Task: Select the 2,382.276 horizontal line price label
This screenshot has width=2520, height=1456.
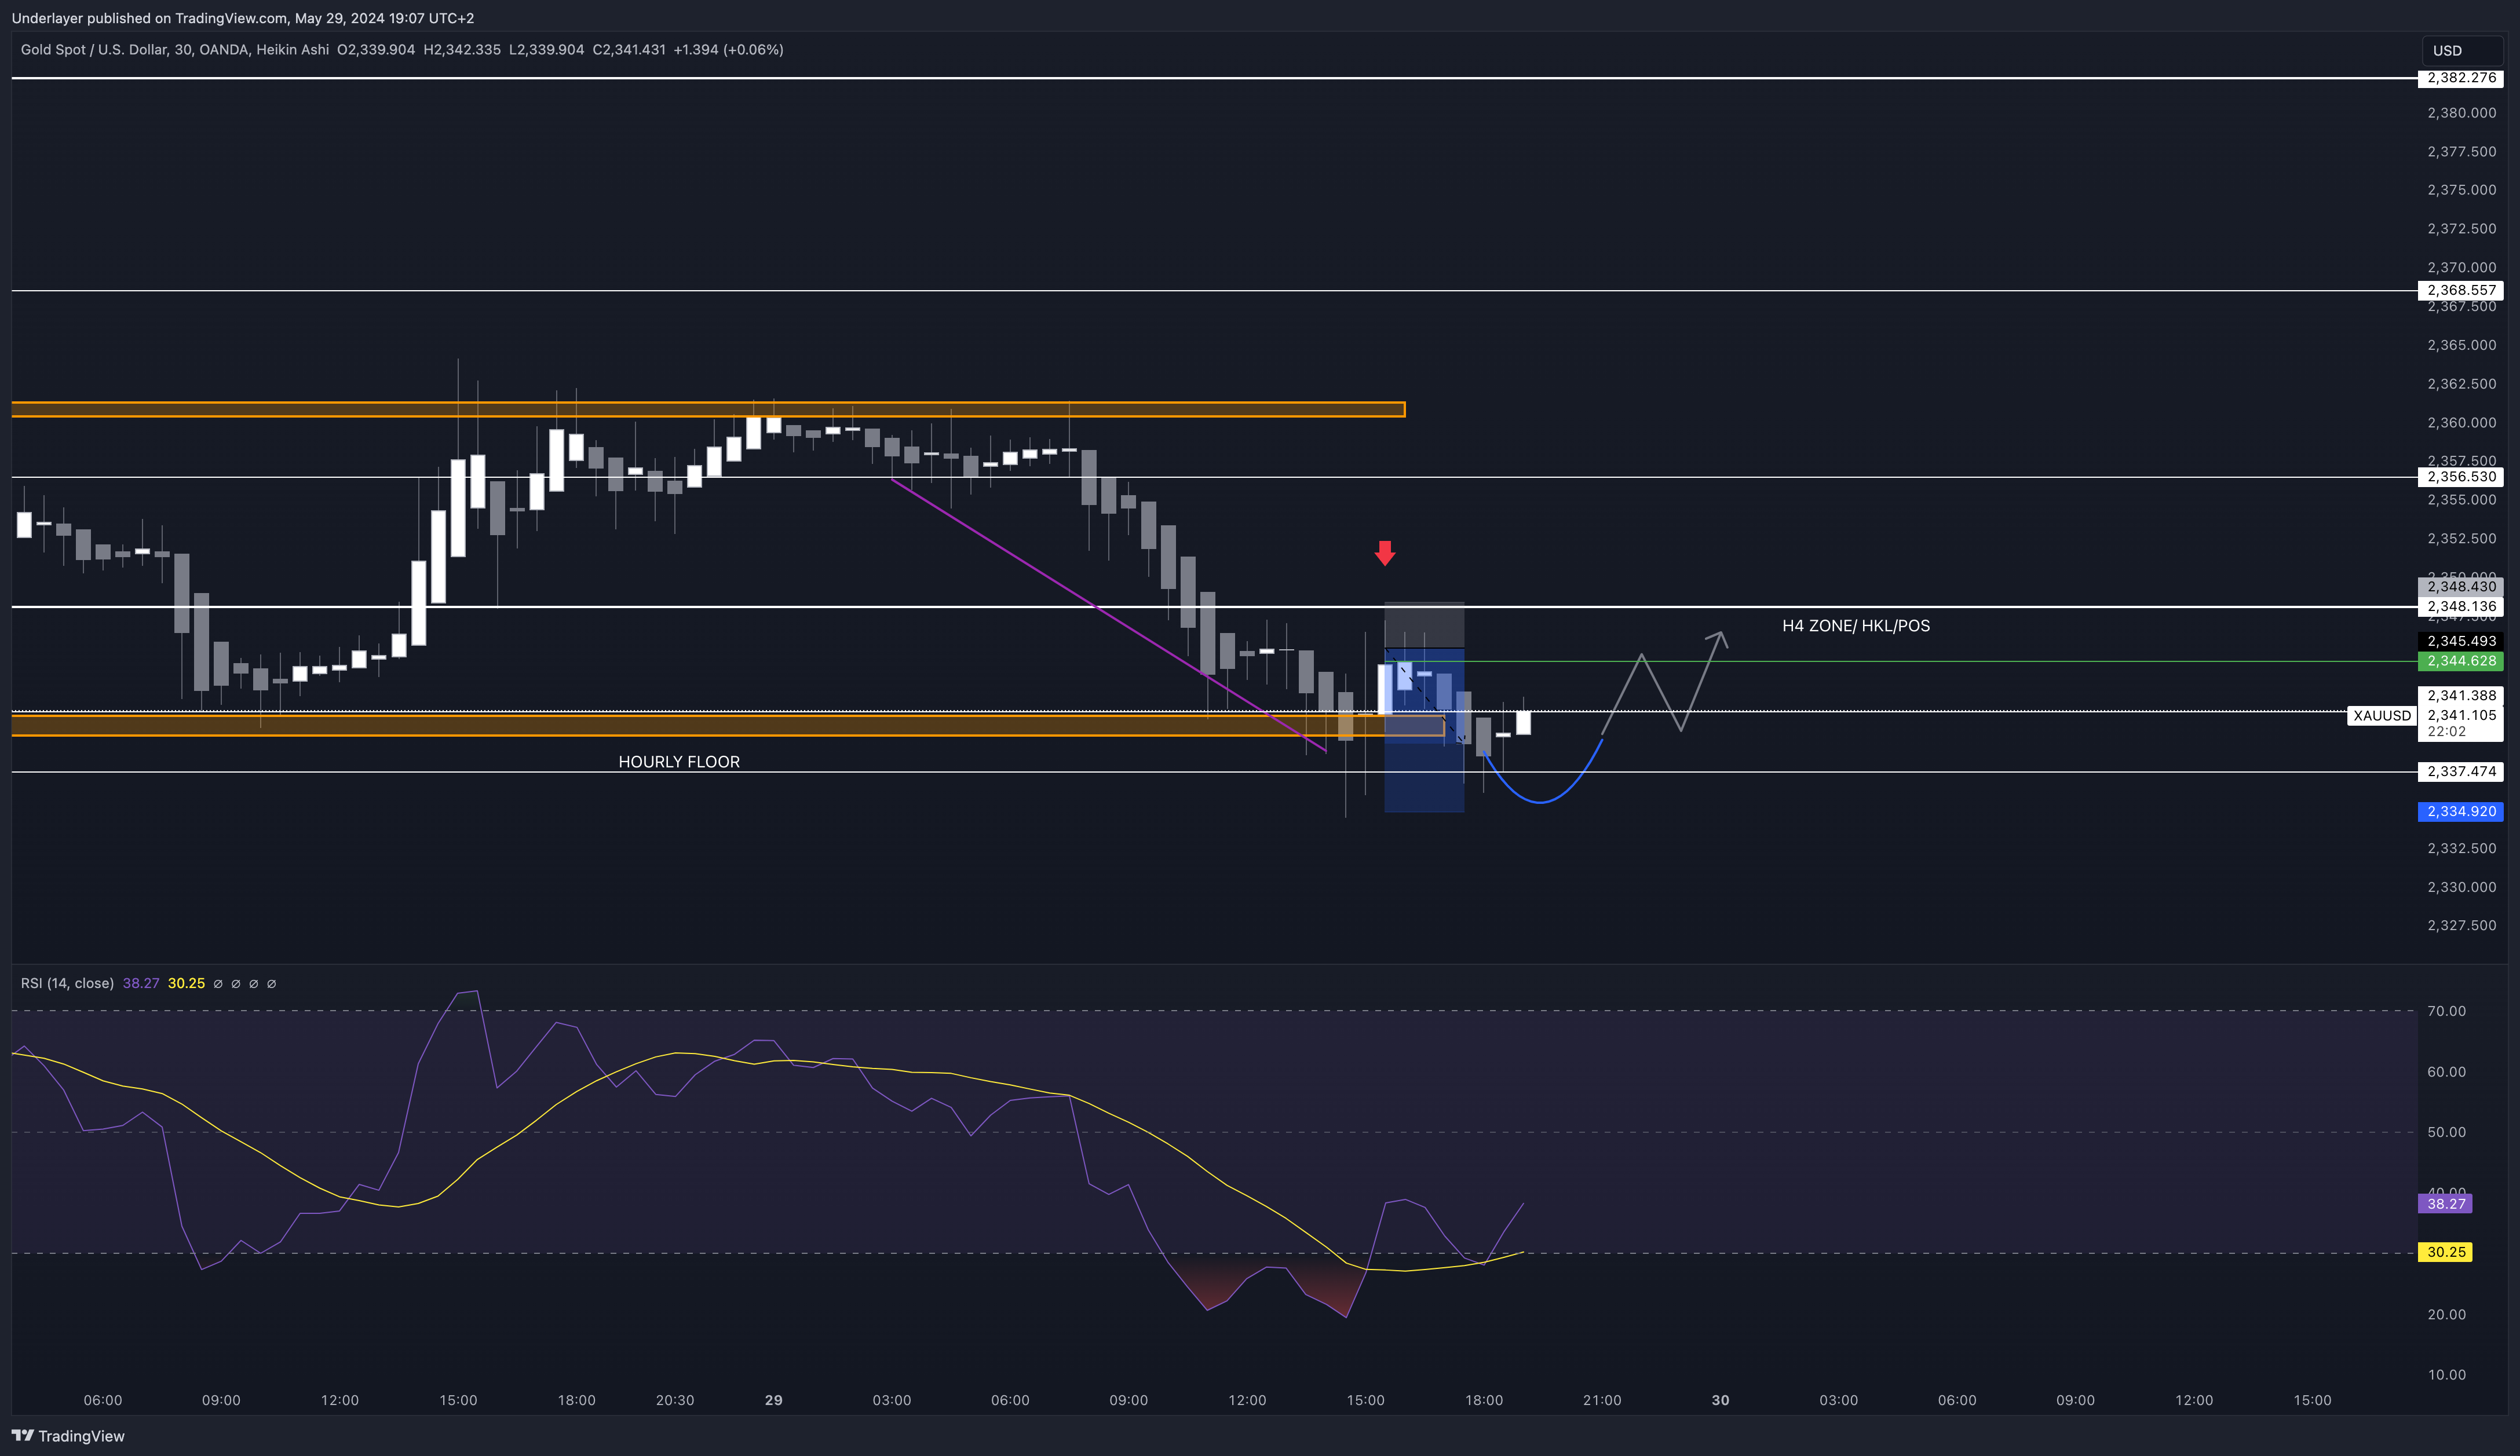Action: click(x=2460, y=78)
